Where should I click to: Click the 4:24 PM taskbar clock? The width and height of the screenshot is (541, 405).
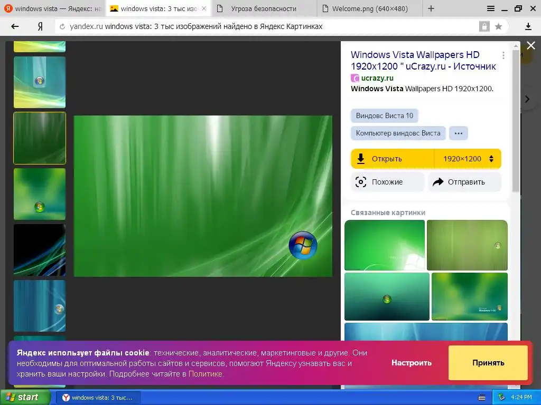(x=521, y=398)
